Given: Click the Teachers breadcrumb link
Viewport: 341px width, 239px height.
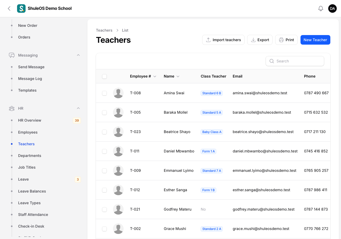Looking at the screenshot, I should (104, 30).
